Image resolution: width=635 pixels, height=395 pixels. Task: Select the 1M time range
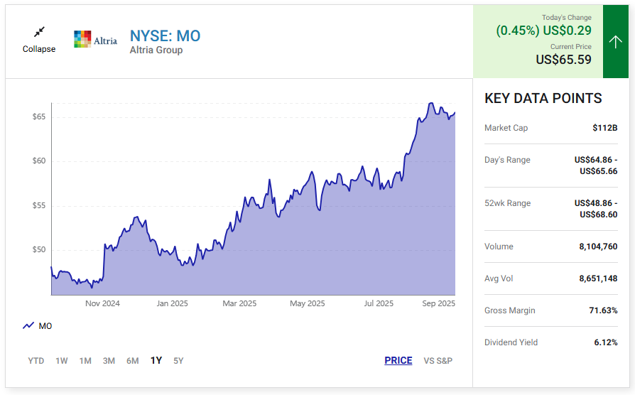pos(85,361)
